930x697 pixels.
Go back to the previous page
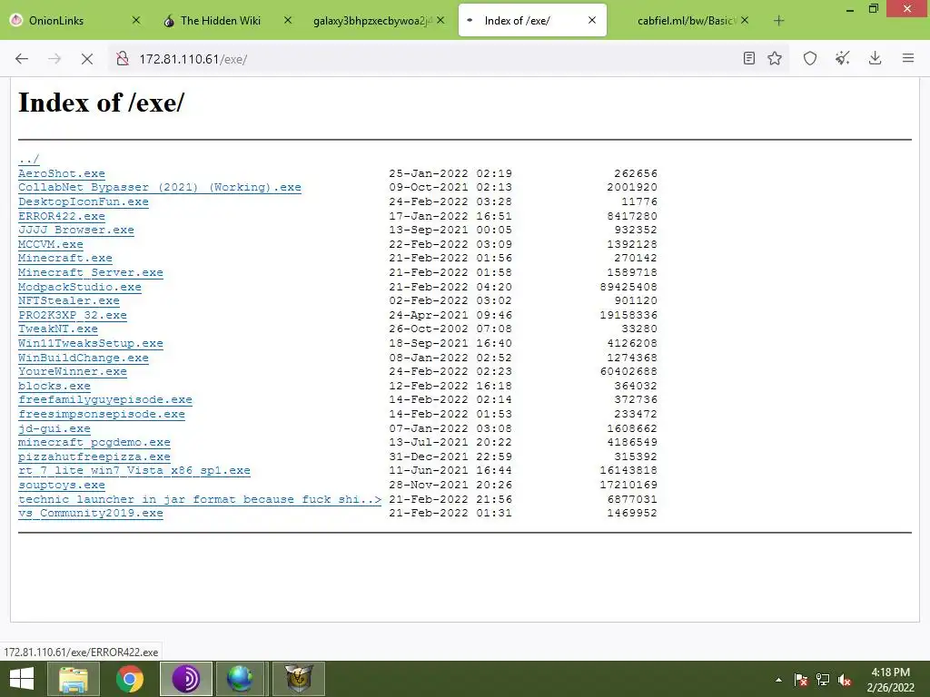tap(22, 59)
